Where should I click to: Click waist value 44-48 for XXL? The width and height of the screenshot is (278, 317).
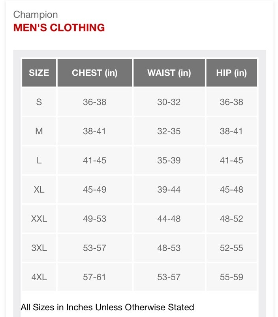pos(169,219)
